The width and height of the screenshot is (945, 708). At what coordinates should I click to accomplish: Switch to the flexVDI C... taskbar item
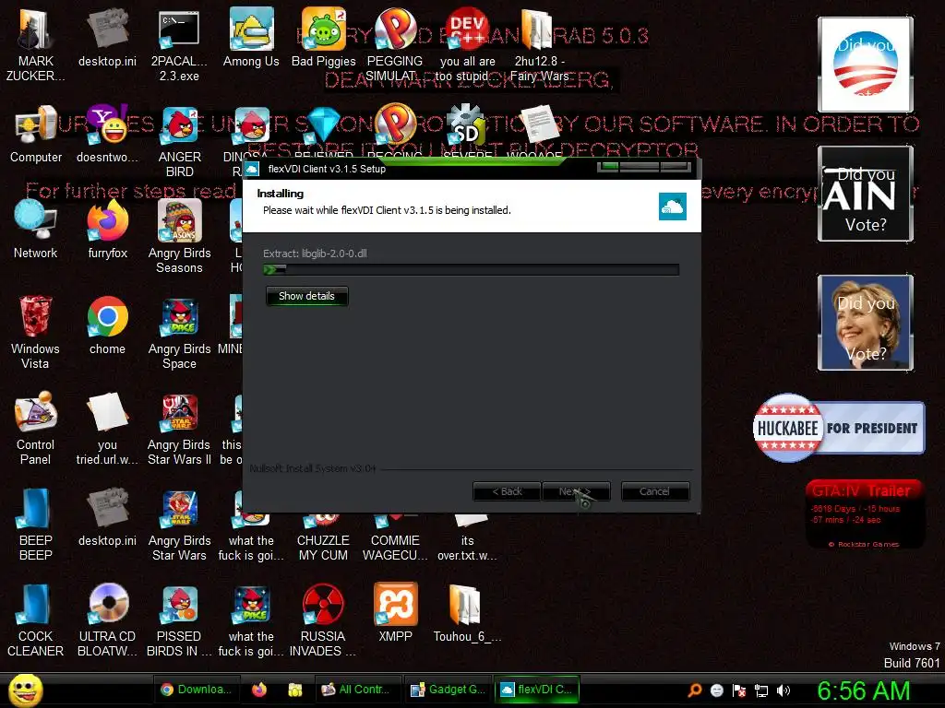(537, 690)
